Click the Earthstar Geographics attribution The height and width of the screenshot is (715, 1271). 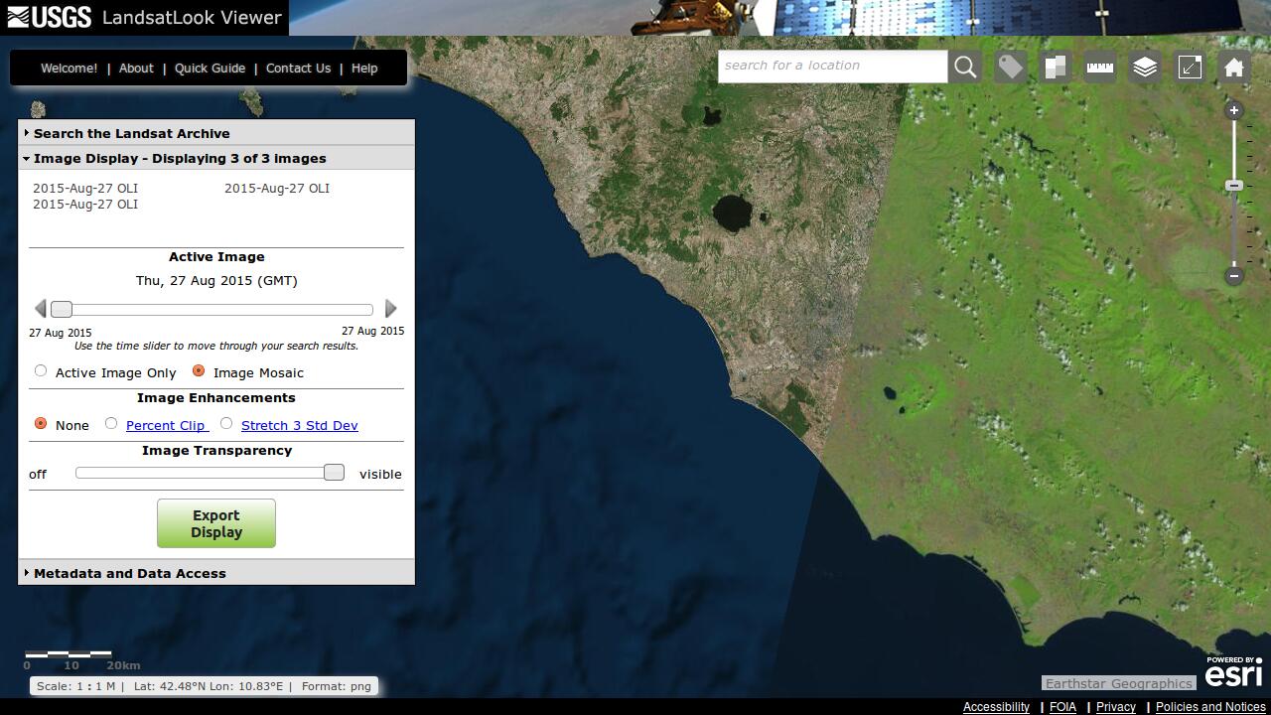coord(1118,683)
